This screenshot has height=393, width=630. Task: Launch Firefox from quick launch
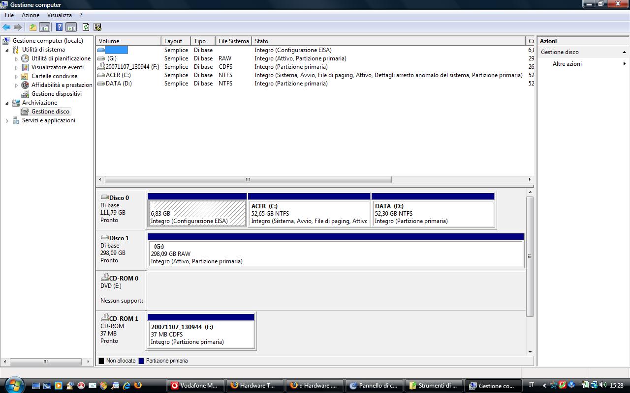[138, 386]
